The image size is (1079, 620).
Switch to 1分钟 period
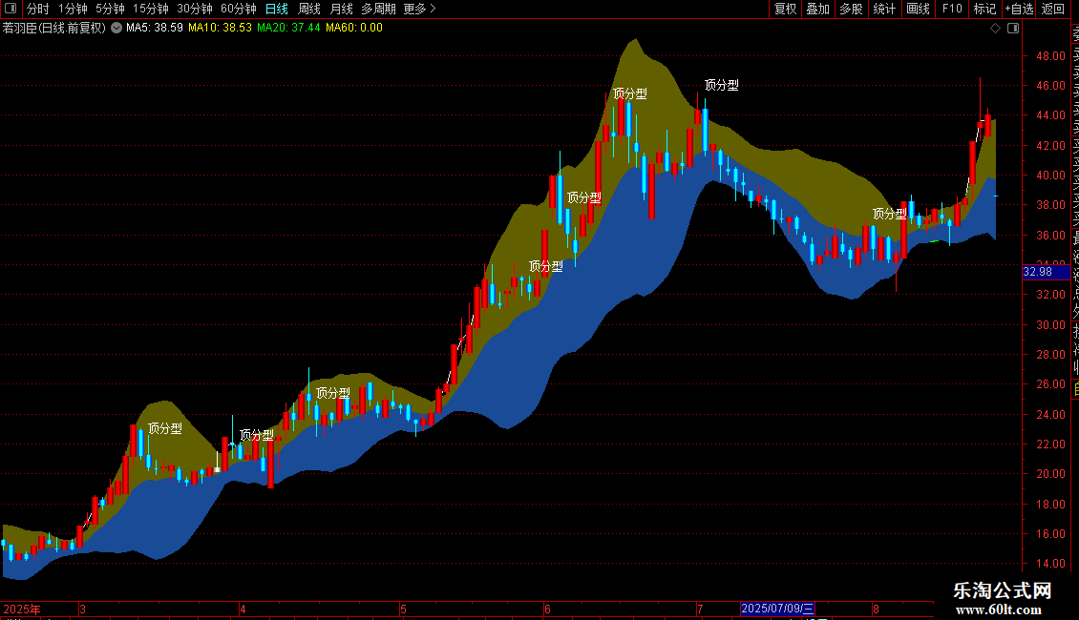coord(73,9)
